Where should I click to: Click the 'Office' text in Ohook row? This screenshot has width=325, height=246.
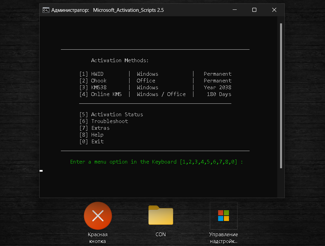click(x=146, y=80)
